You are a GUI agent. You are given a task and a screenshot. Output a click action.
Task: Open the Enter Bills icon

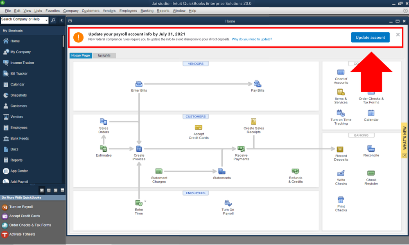139,84
